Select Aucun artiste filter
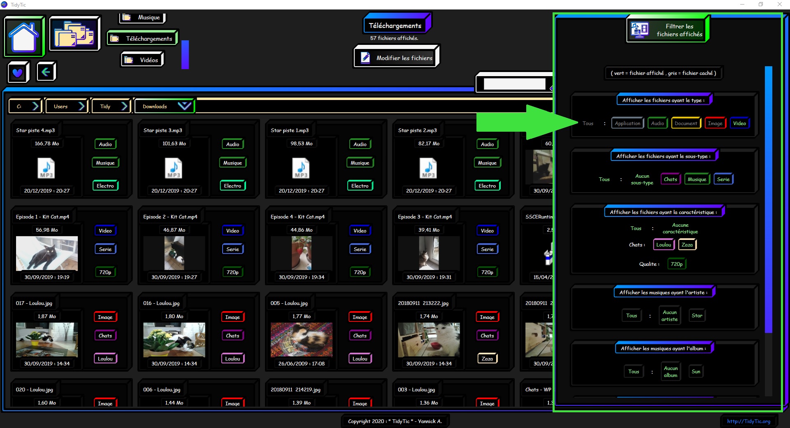Image resolution: width=790 pixels, height=428 pixels. point(669,316)
